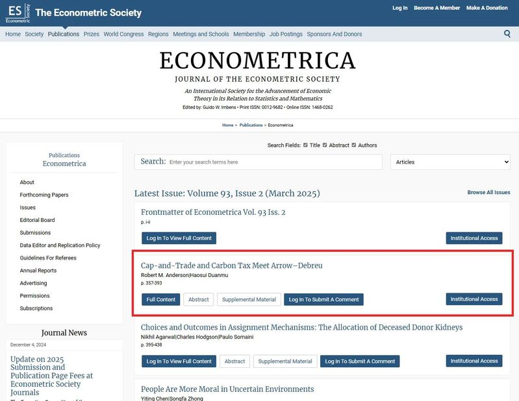Open the World Congress menu item
519x401 pixels.
coord(123,34)
